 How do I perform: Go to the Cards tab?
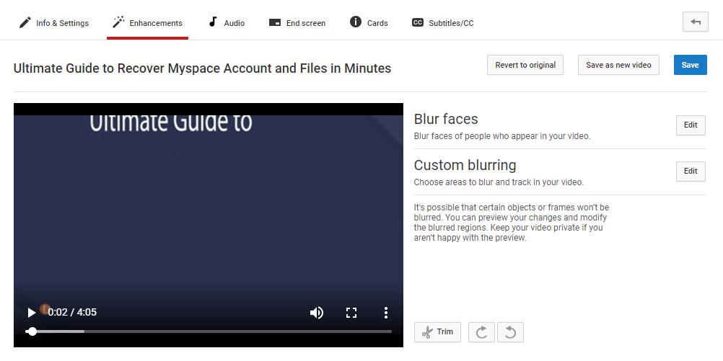click(x=369, y=22)
